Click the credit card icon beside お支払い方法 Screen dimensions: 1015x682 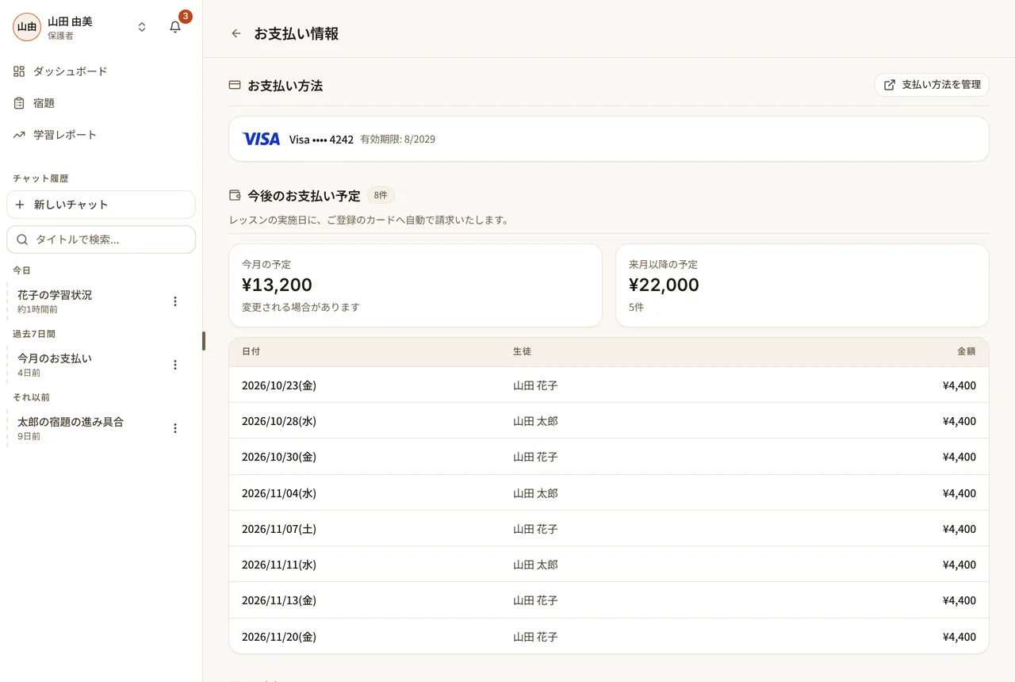(x=235, y=86)
